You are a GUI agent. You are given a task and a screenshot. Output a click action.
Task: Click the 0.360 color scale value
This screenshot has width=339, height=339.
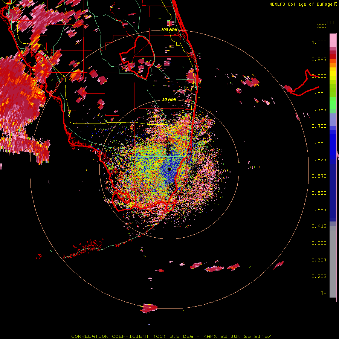[319, 243]
